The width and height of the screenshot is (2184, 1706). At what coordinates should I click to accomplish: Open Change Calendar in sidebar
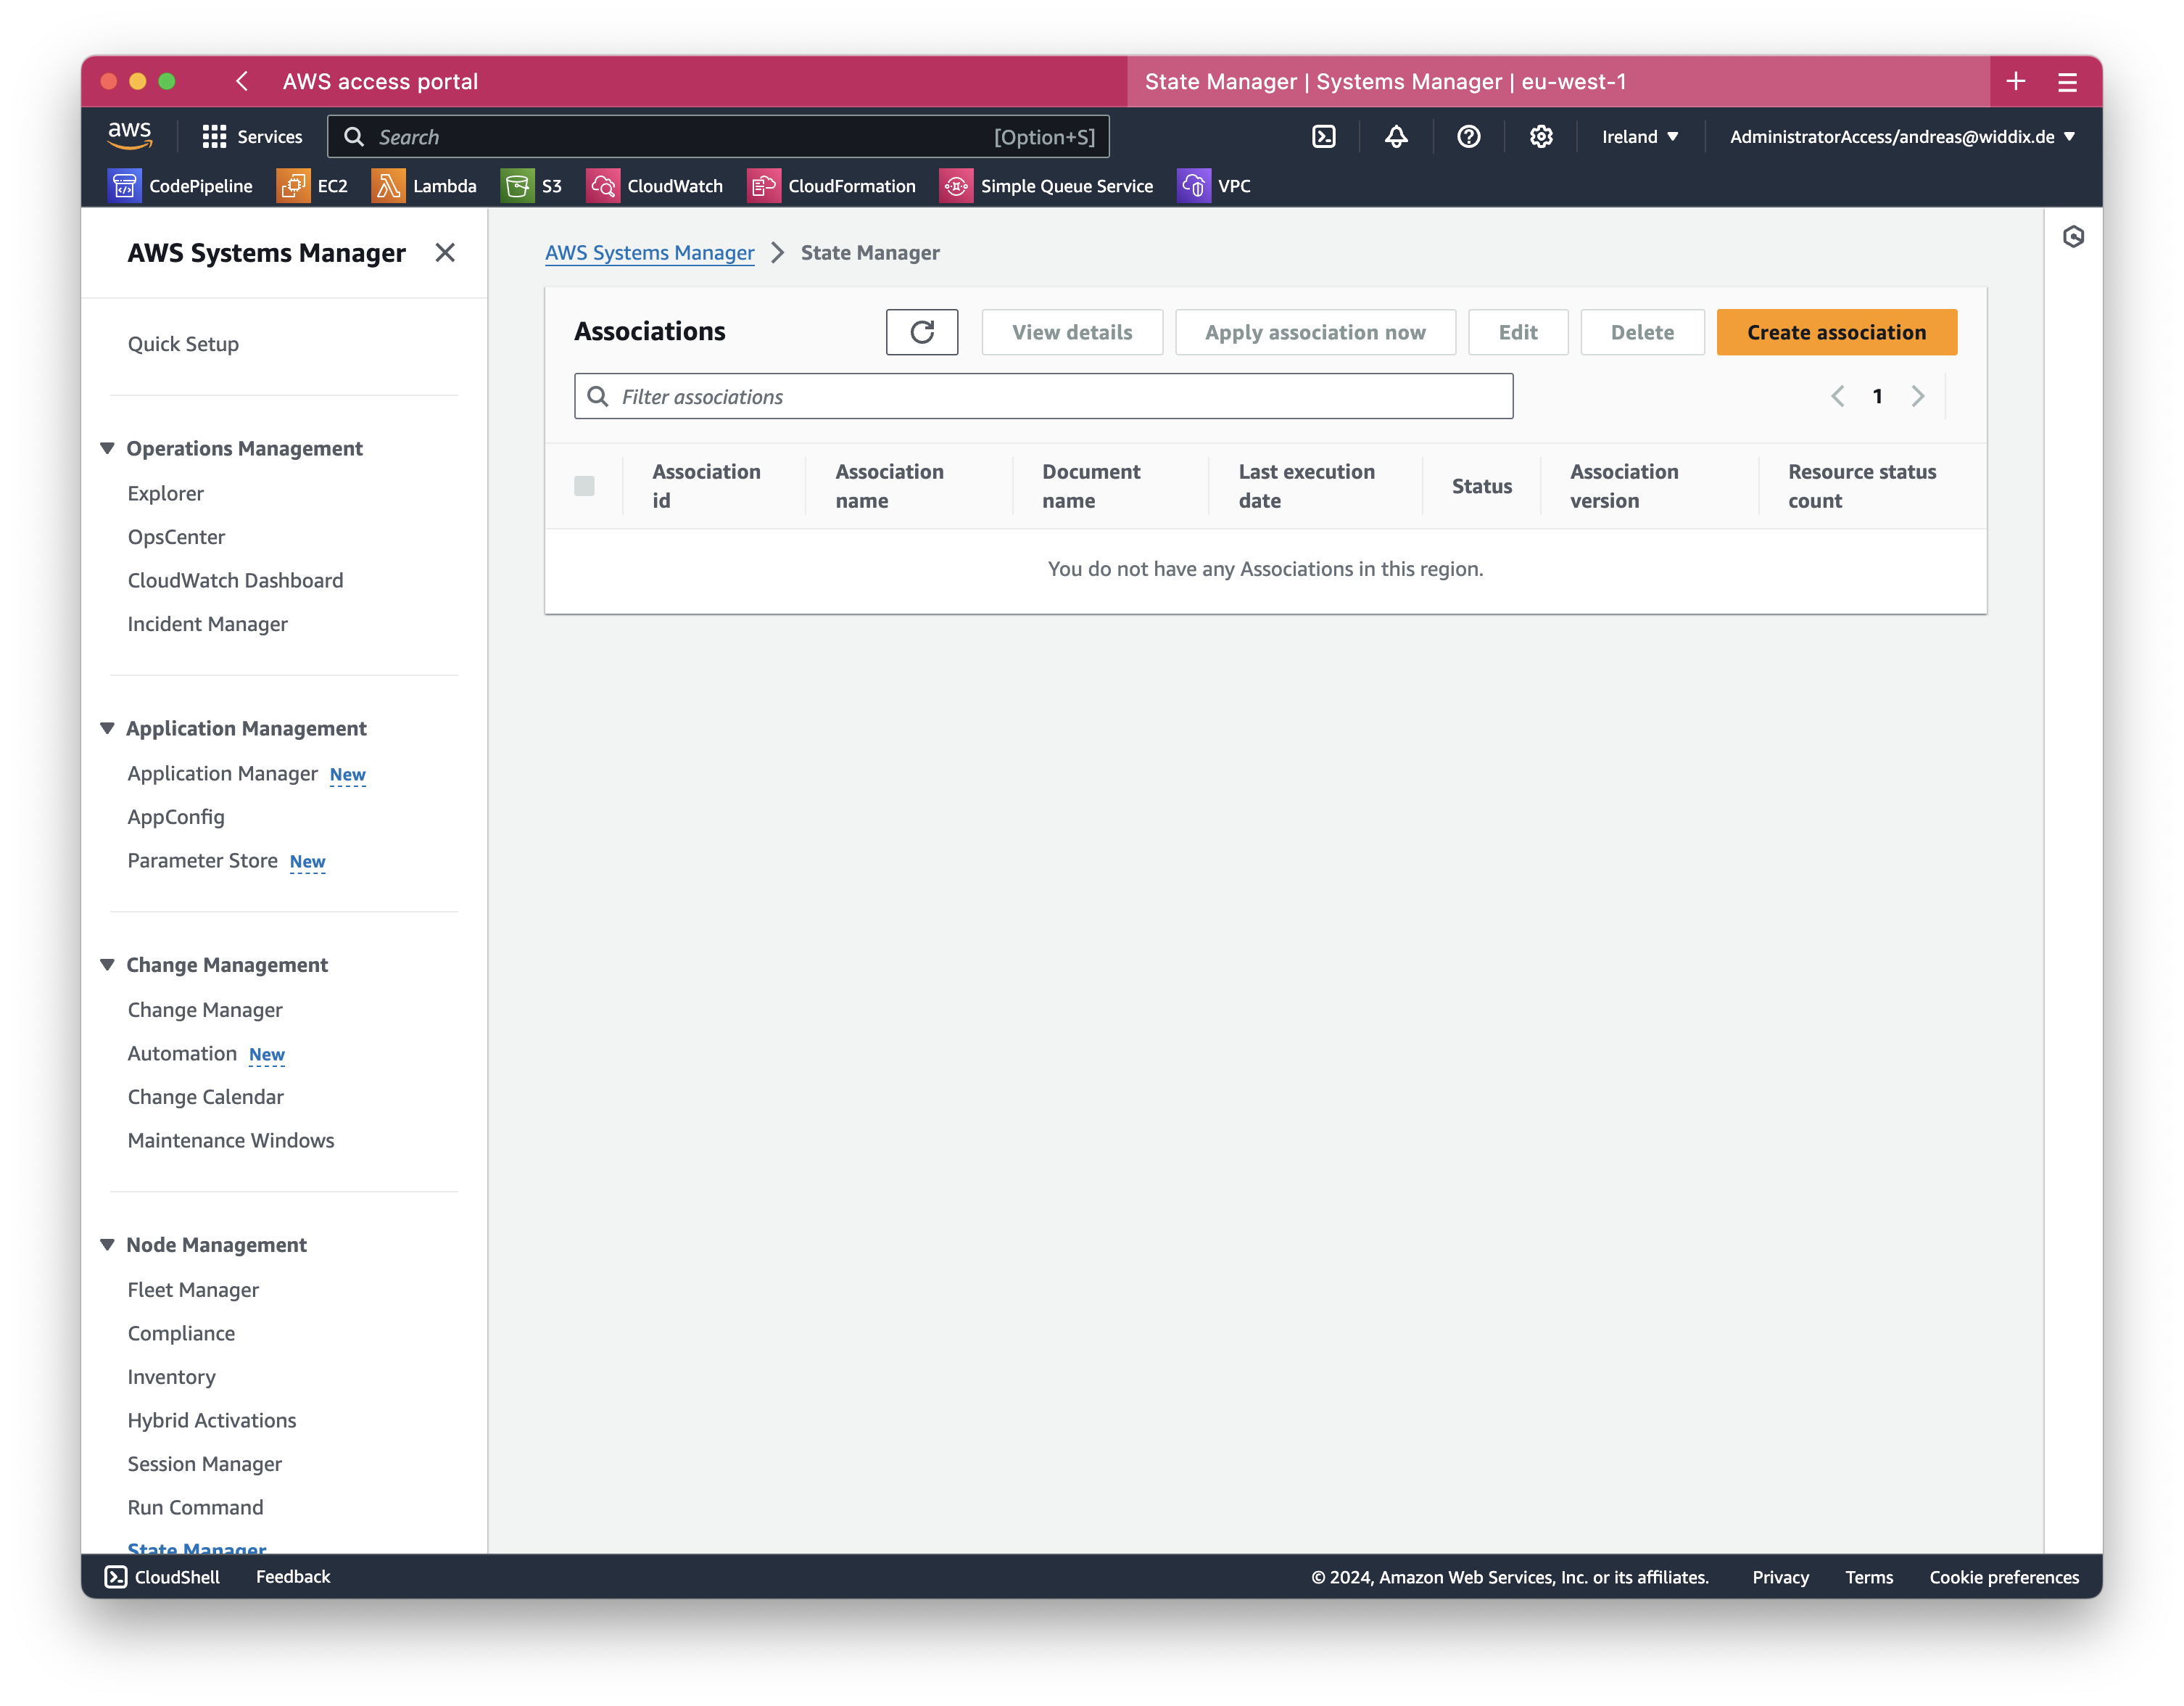click(x=205, y=1097)
